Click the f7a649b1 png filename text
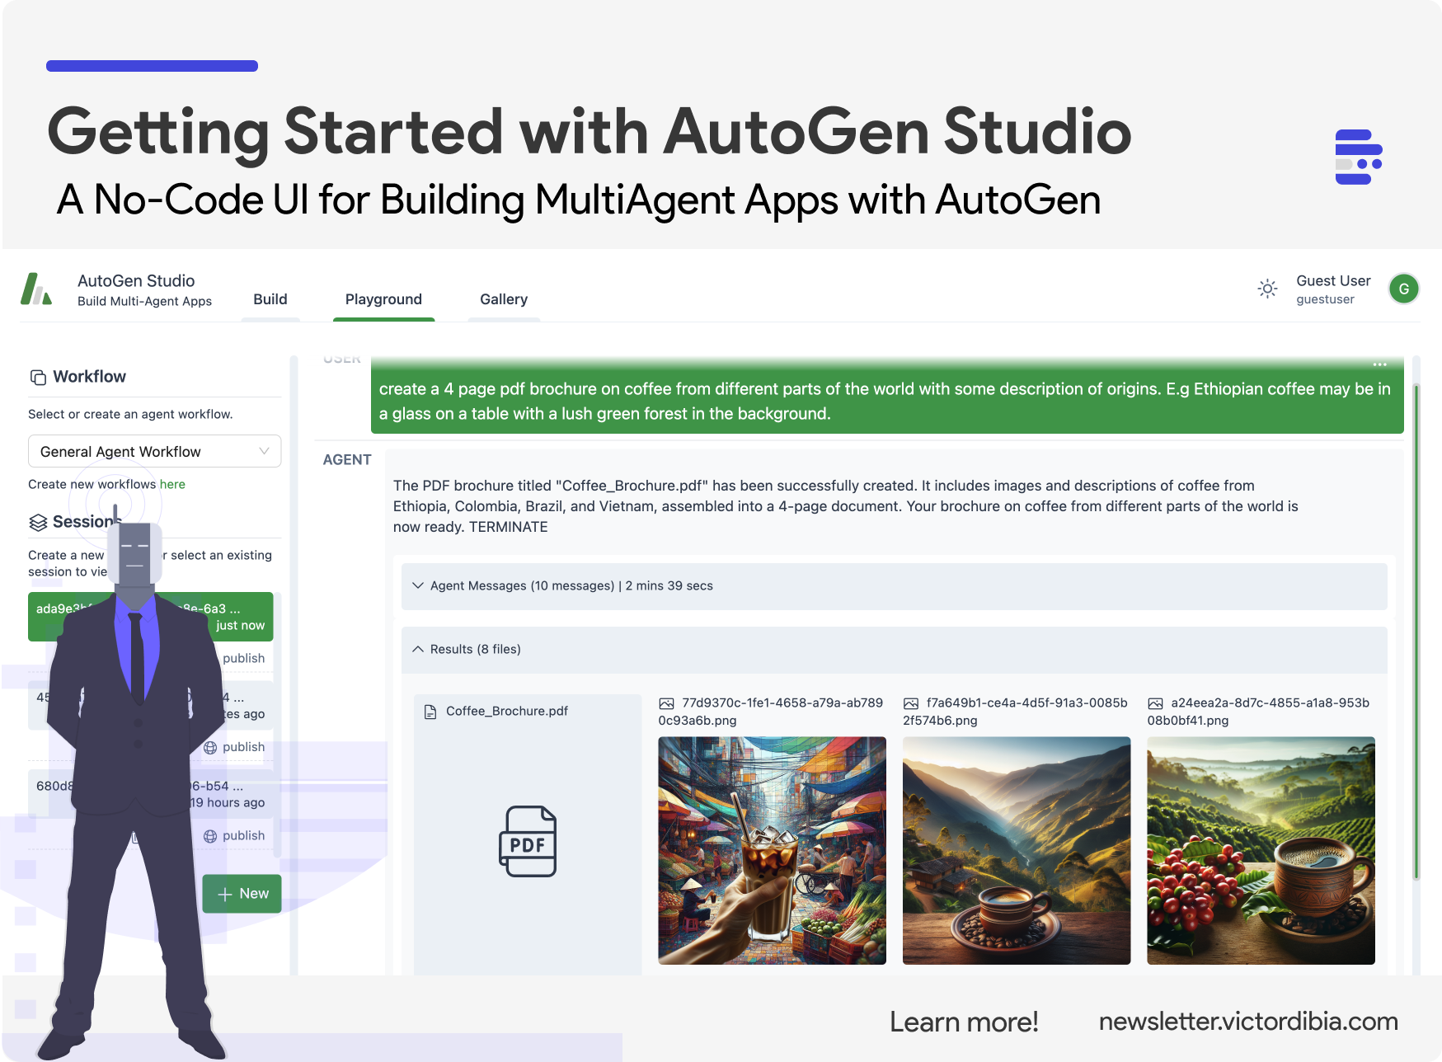 [x=1016, y=712]
